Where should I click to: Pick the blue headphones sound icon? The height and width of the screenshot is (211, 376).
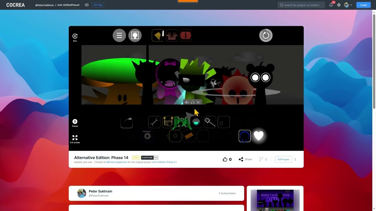click(245, 136)
